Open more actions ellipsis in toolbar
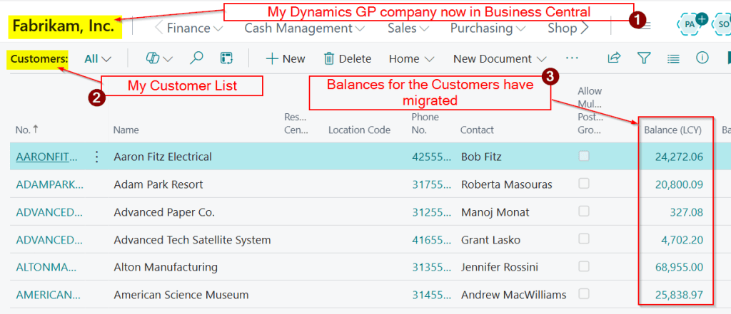Image resolution: width=731 pixels, height=314 pixels. point(572,58)
